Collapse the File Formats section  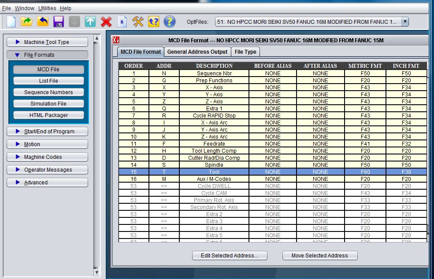point(47,55)
